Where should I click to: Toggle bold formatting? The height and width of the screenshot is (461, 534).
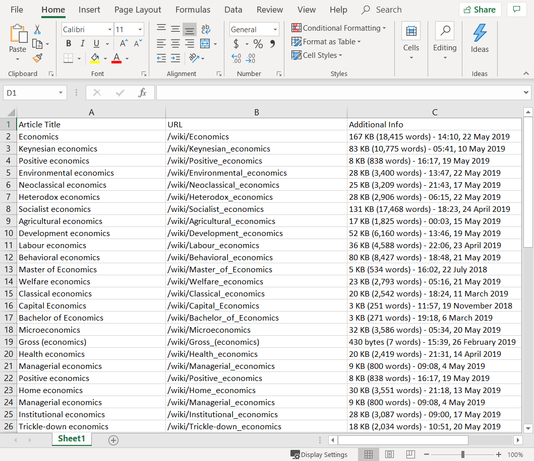coord(68,43)
